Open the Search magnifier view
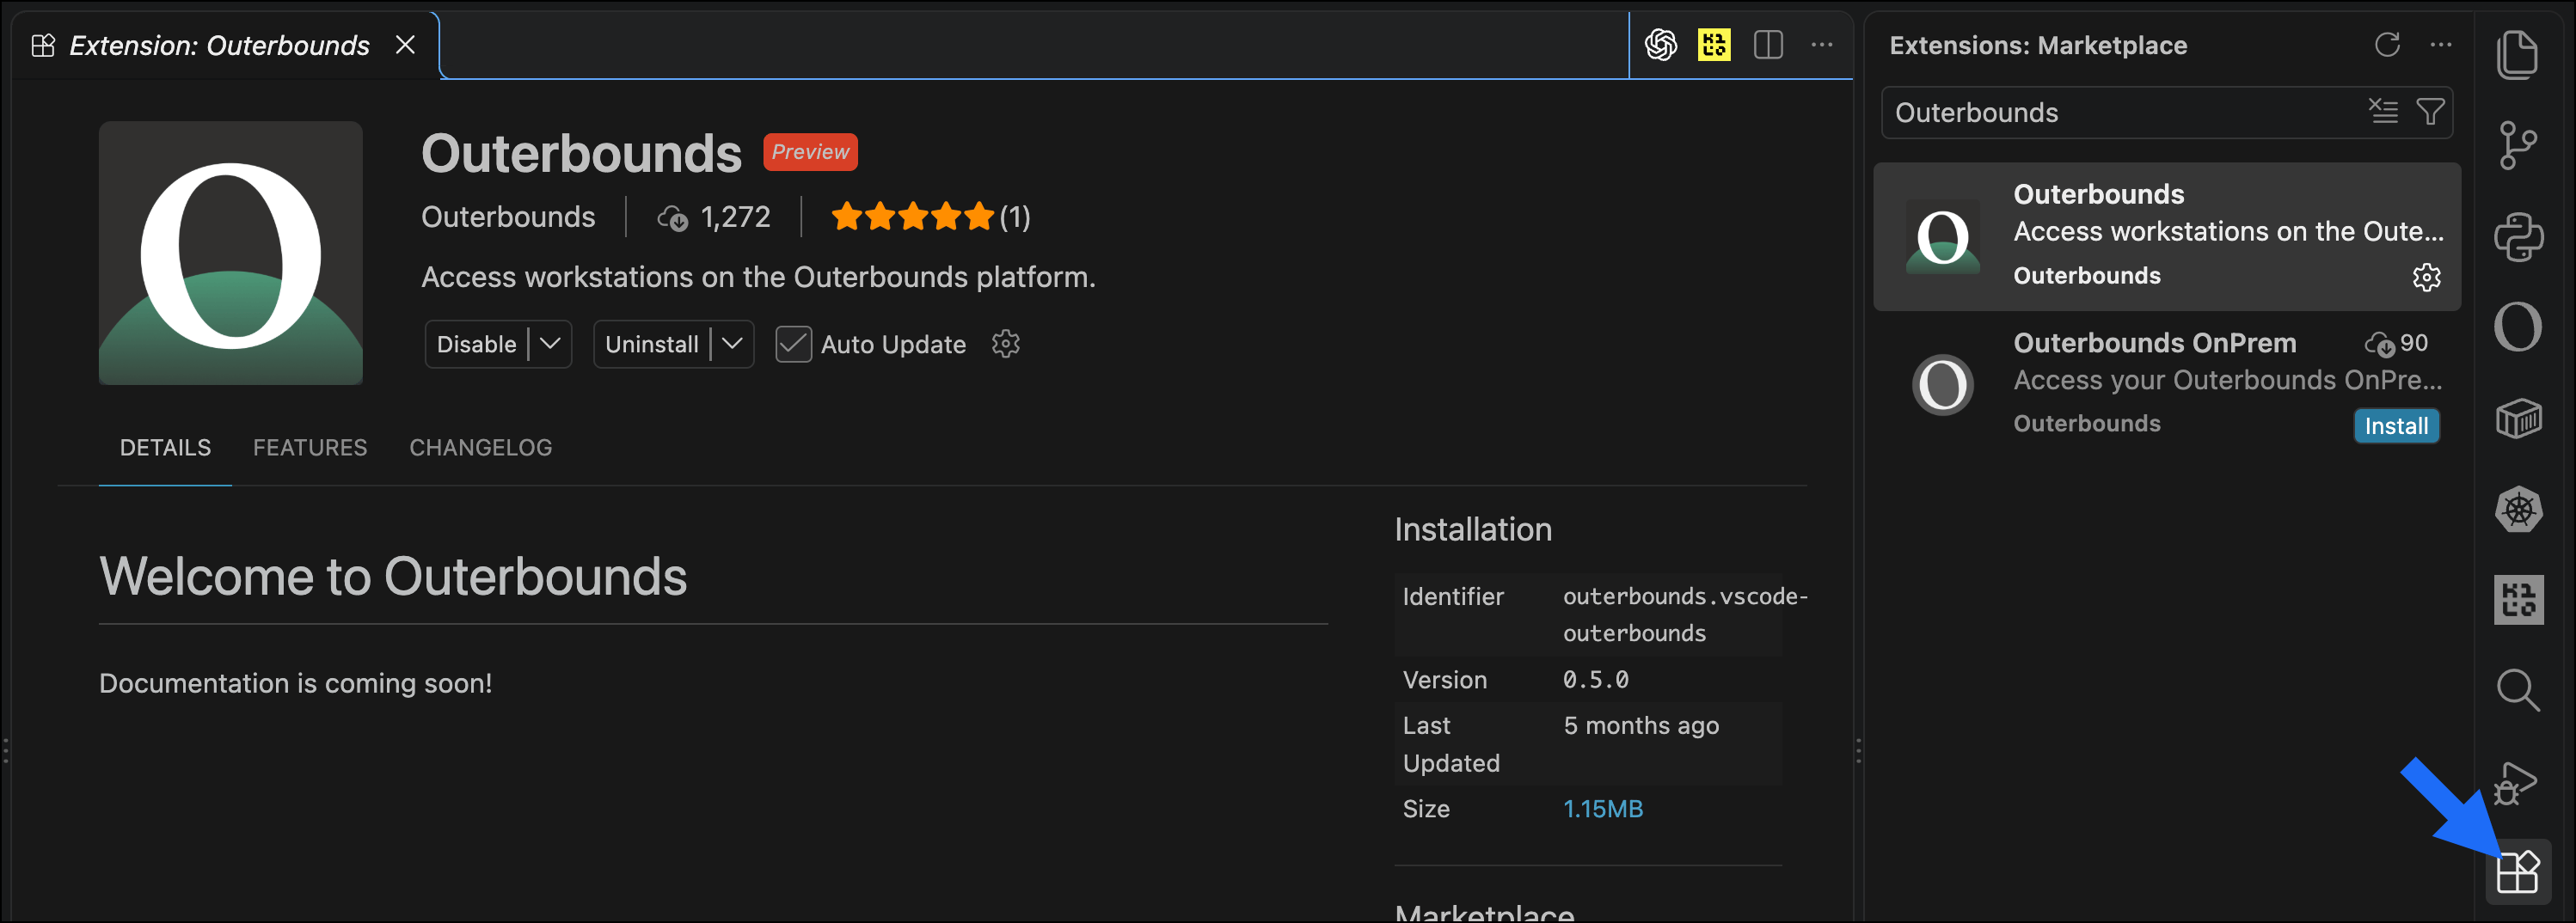2576x923 pixels. coord(2517,690)
